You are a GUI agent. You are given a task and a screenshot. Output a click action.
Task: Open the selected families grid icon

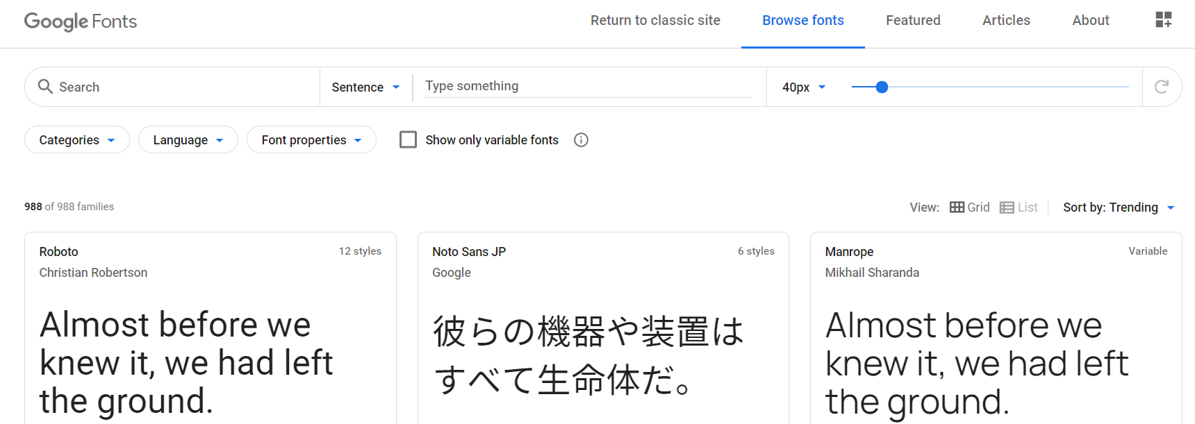coord(1164,20)
